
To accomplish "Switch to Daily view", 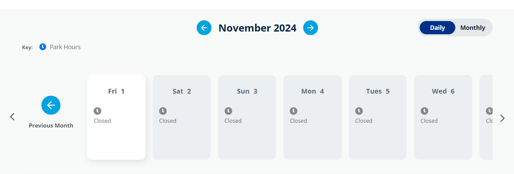I will click(x=437, y=28).
